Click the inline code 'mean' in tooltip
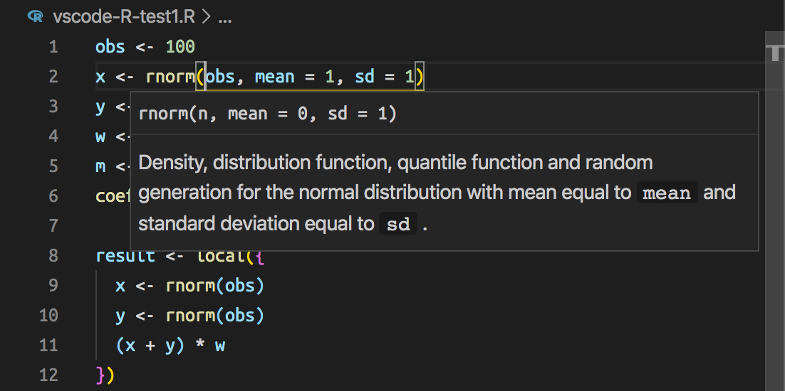This screenshot has height=391, width=785. (667, 192)
